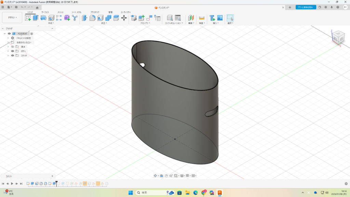Select the Pan hand tool
This screenshot has height=197, width=350.
pos(166,175)
